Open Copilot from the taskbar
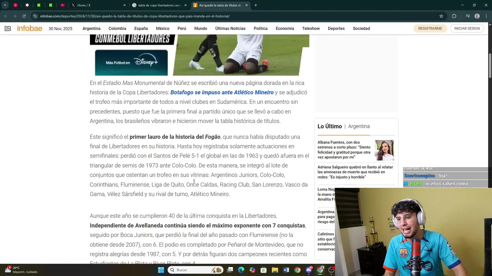The image size is (492, 276). [252, 270]
